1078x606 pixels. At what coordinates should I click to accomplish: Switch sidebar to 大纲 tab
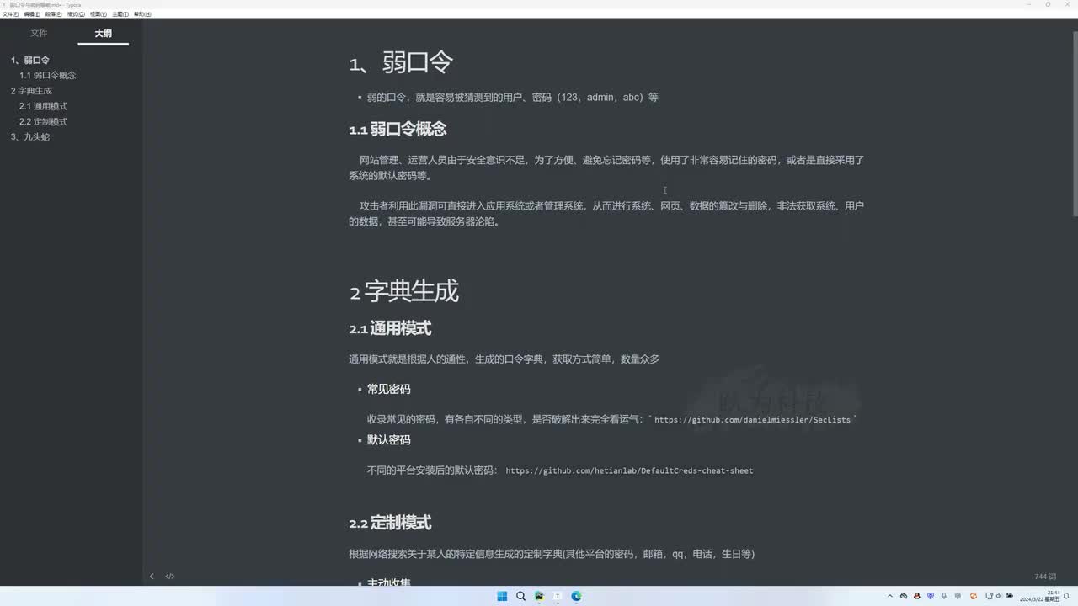tap(103, 33)
